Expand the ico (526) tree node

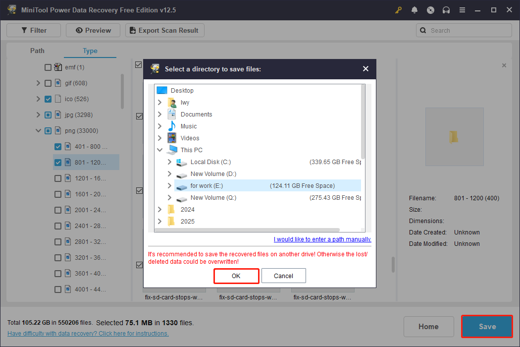38,99
